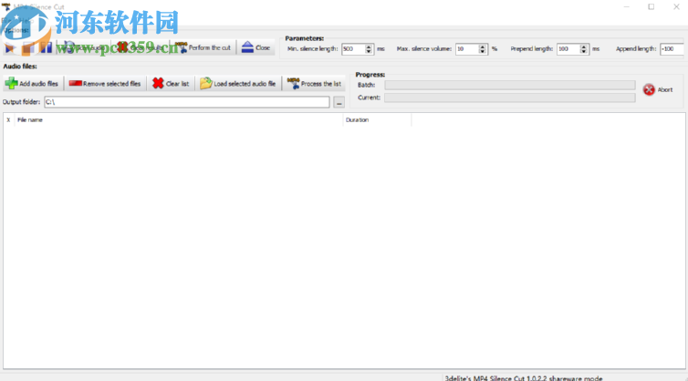The image size is (688, 381).
Task: Click the Prepend length value field
Action: pyautogui.click(x=568, y=49)
